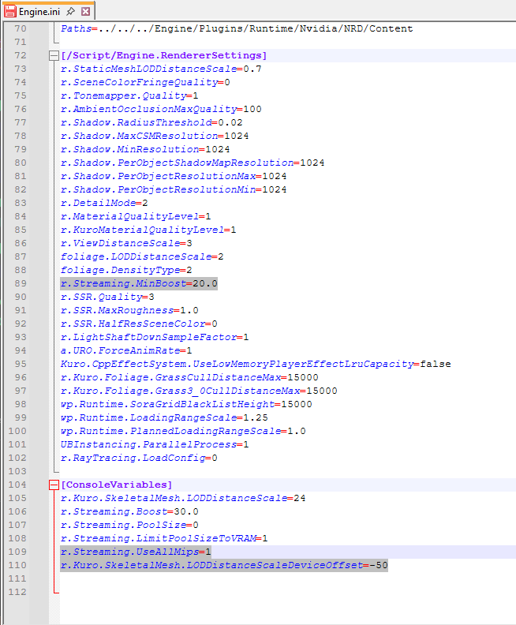Click line r.Shadow.PerObjectShadowMapResolution=1024
The height and width of the screenshot is (625, 516).
click(193, 163)
